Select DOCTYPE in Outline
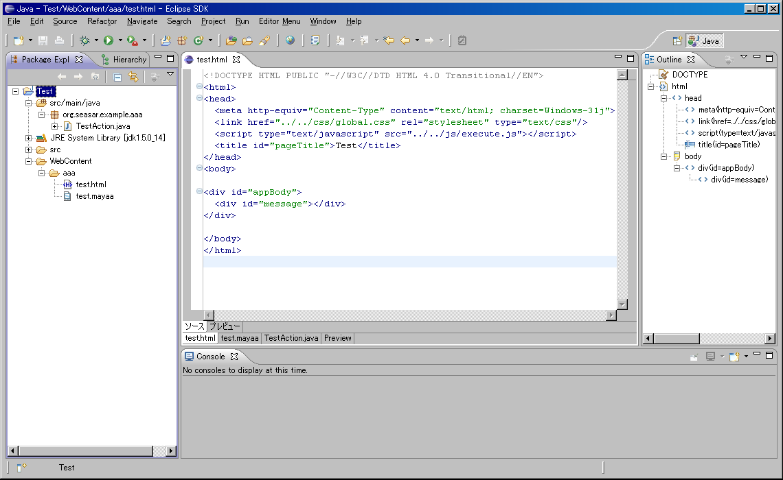This screenshot has width=783, height=480. tap(690, 75)
